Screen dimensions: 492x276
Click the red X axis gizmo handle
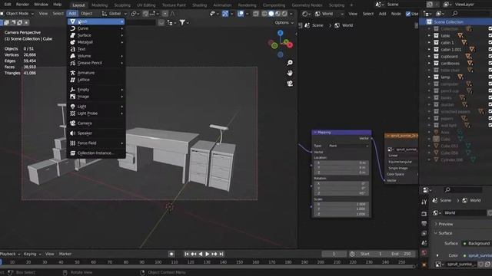(x=290, y=45)
